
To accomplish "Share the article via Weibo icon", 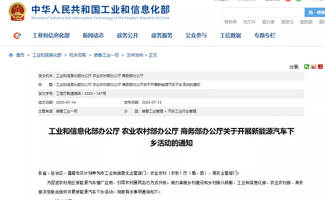I will [314, 66].
